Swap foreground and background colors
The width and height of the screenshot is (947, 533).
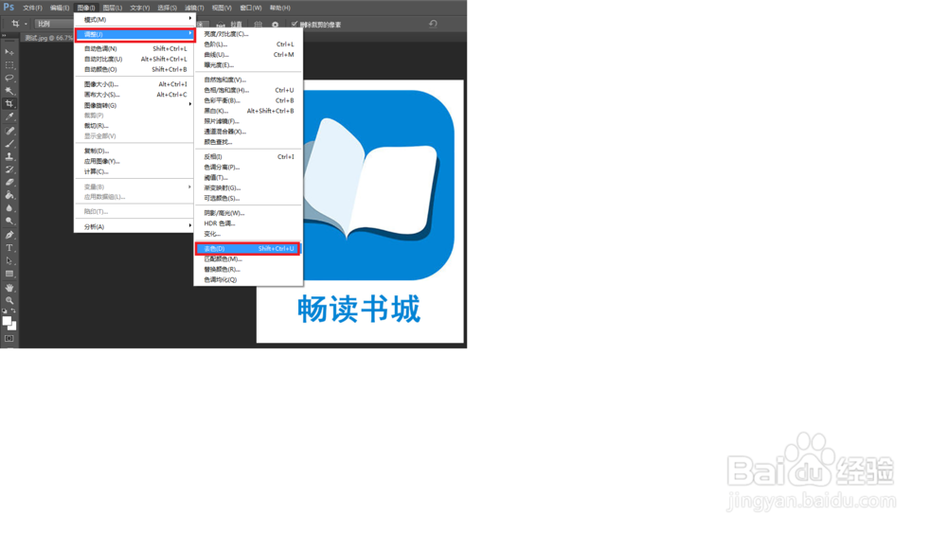[14, 311]
